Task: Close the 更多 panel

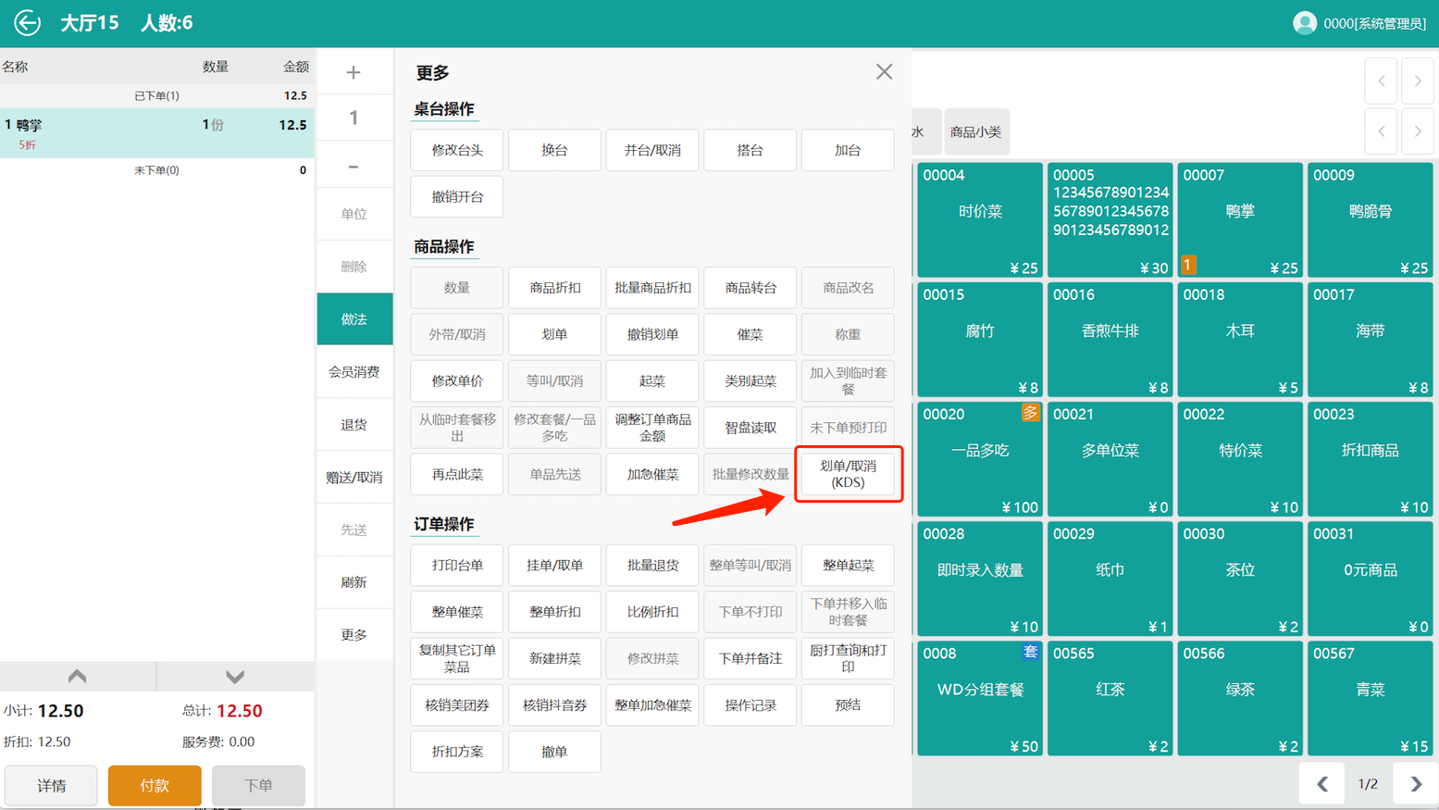Action: 884,72
